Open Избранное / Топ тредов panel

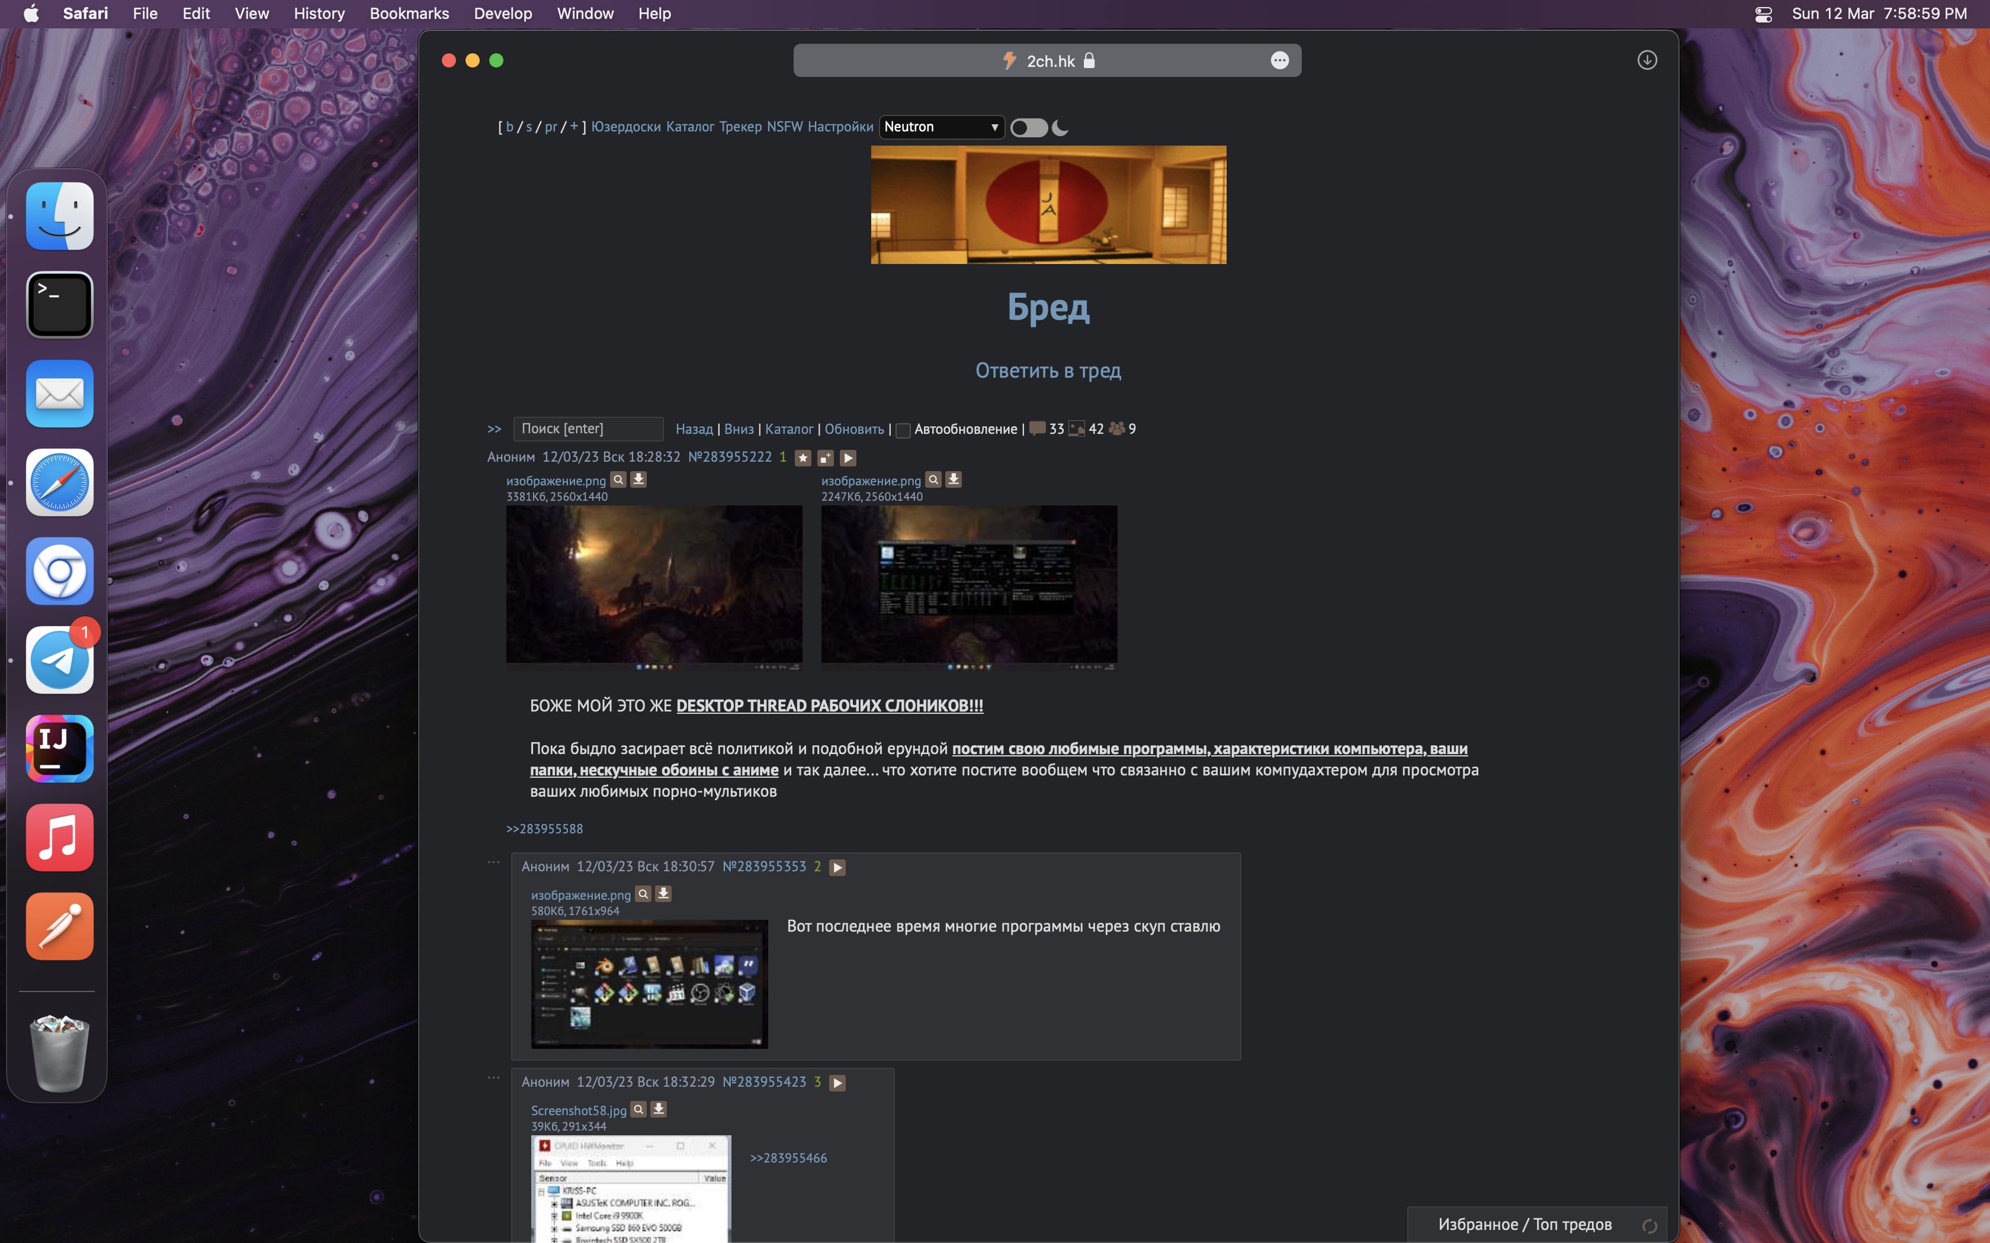1524,1224
